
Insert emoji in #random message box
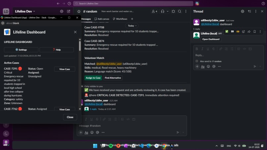pyautogui.click(x=92, y=132)
